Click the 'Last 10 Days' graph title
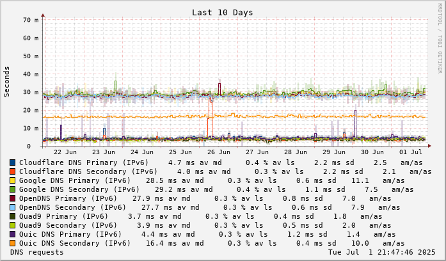The width and height of the screenshot is (446, 261). point(222,13)
